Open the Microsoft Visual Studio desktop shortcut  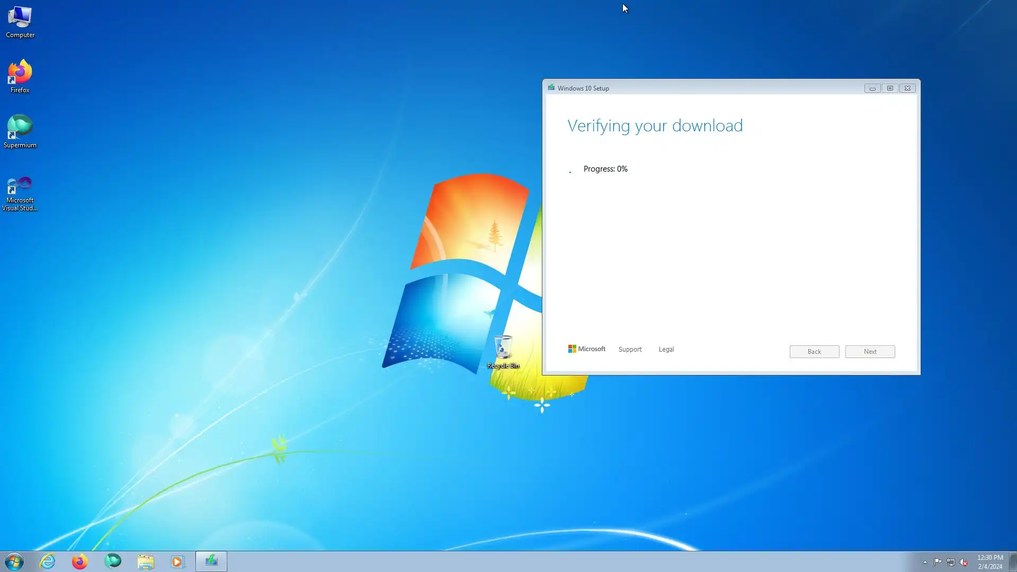click(20, 192)
